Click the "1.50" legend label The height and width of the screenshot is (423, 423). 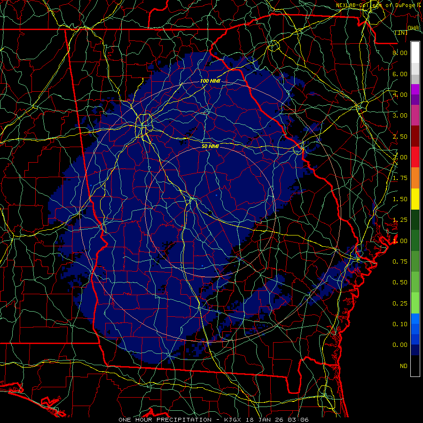[x=400, y=199]
